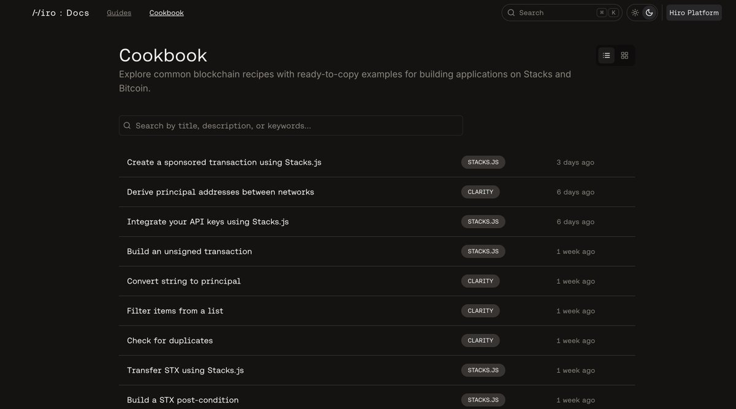
Task: Click the moon icon in the theme switcher
Action: point(650,12)
